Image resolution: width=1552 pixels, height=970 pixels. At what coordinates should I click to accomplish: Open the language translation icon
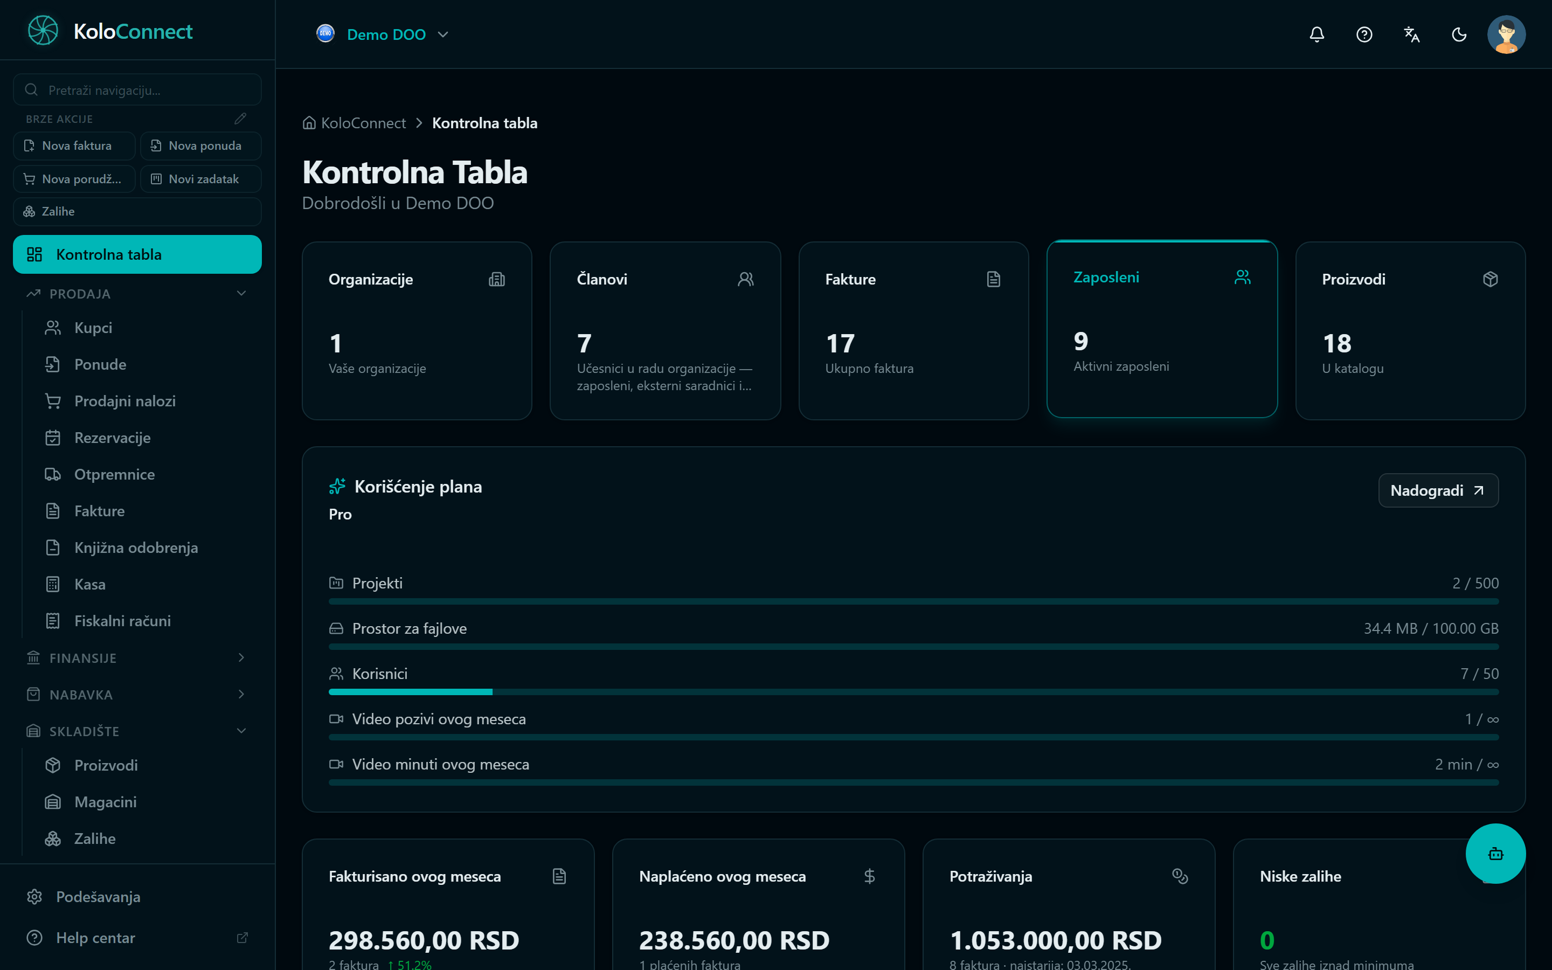pos(1411,34)
